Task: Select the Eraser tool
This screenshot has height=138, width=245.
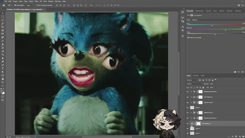Action: [3, 51]
